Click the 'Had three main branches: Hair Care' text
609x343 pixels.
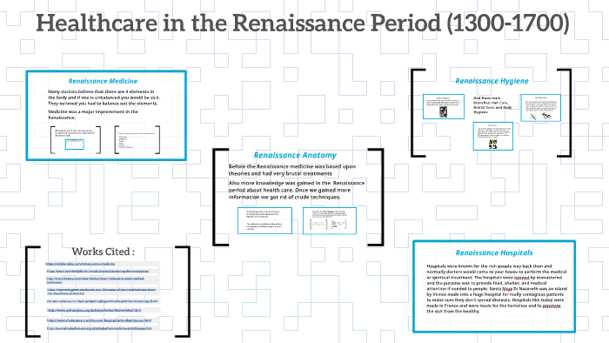492,104
